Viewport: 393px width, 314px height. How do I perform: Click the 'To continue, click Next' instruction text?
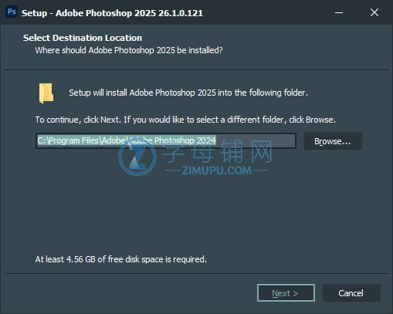tap(185, 120)
